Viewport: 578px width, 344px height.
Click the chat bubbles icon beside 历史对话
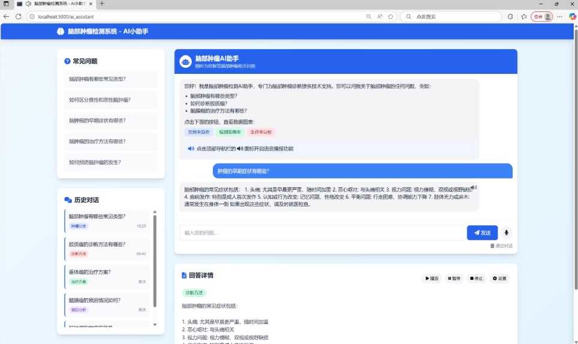pos(68,200)
